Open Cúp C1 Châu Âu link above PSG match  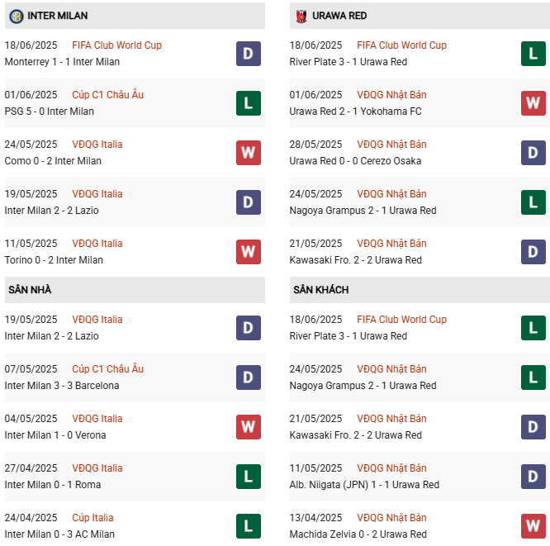107,95
